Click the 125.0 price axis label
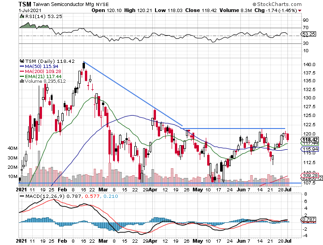323x245 pixels. pos(309,116)
